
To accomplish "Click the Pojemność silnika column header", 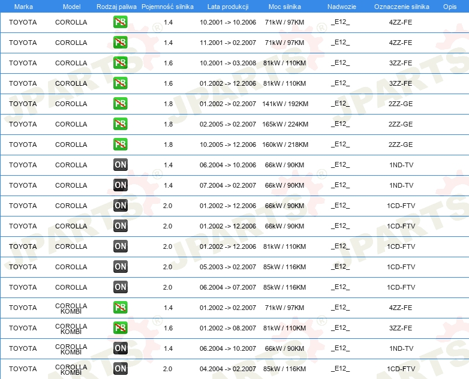I will click(x=167, y=7).
